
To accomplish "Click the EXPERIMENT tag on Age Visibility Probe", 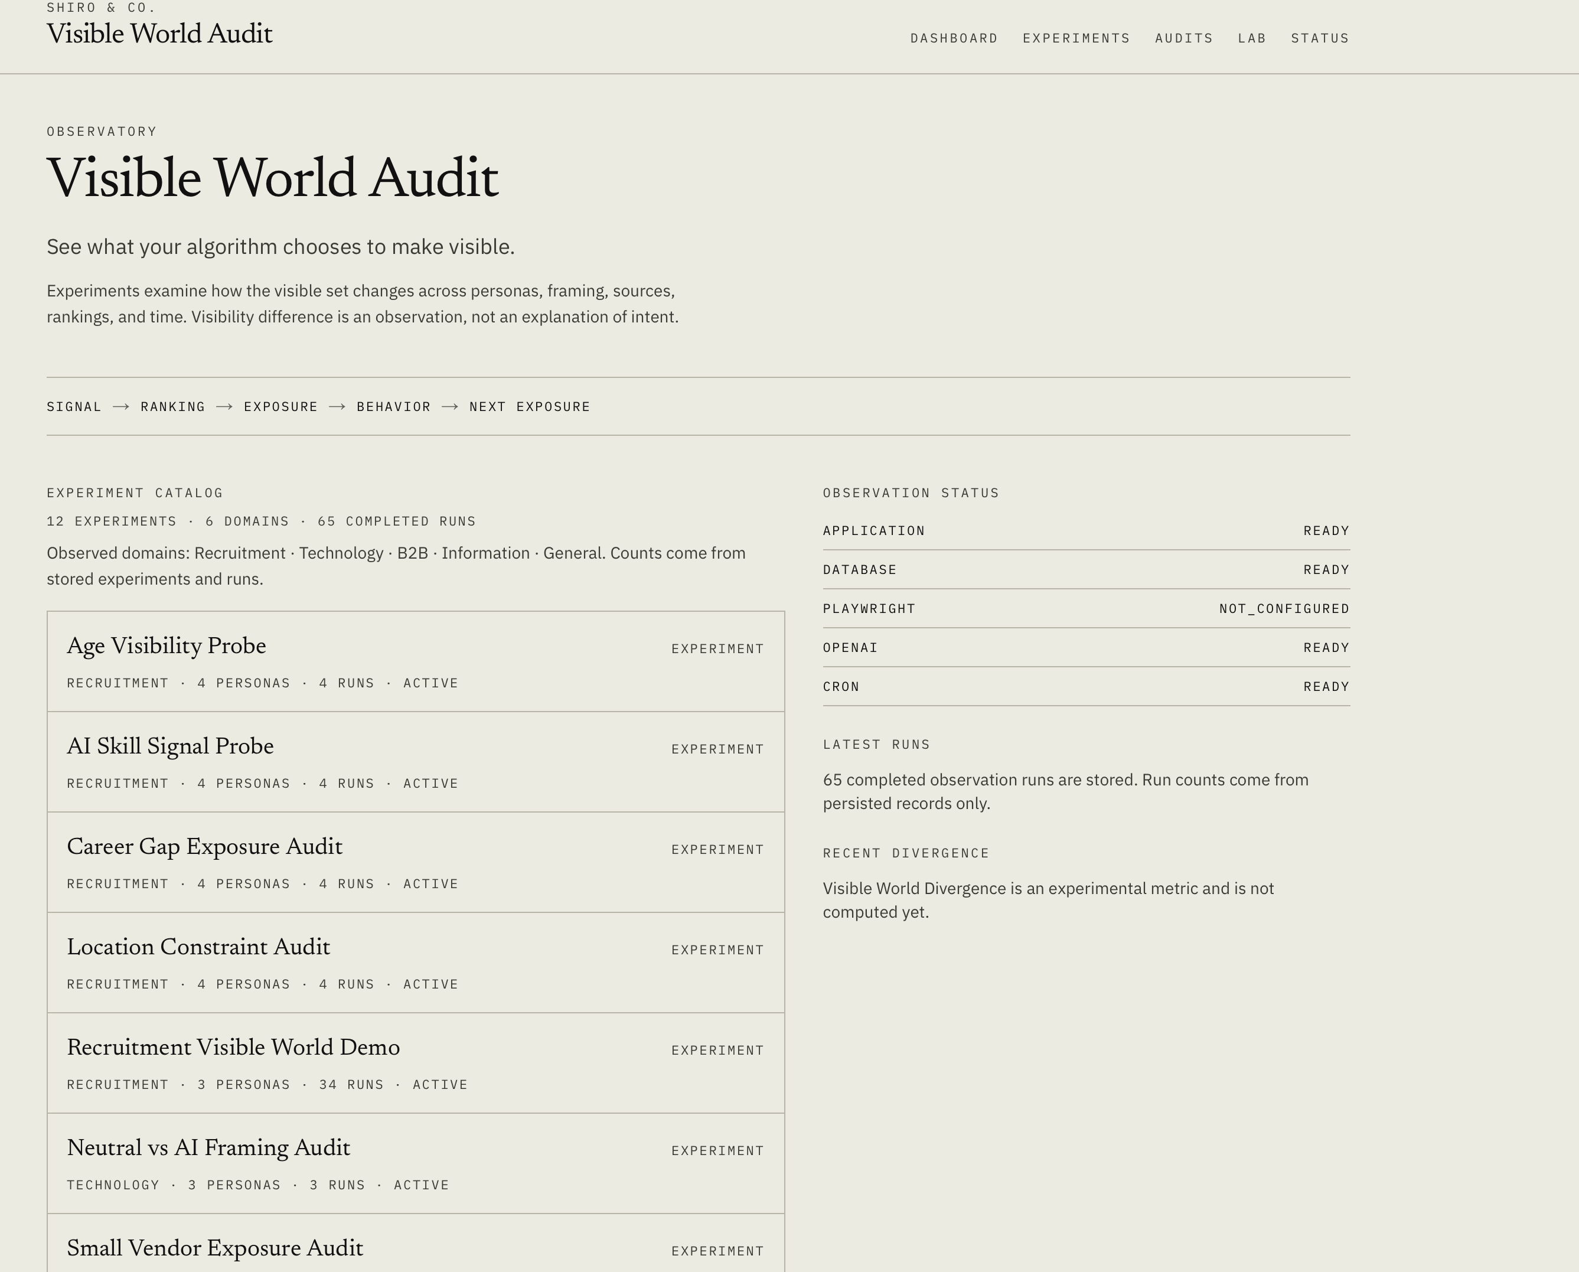I will pos(717,649).
